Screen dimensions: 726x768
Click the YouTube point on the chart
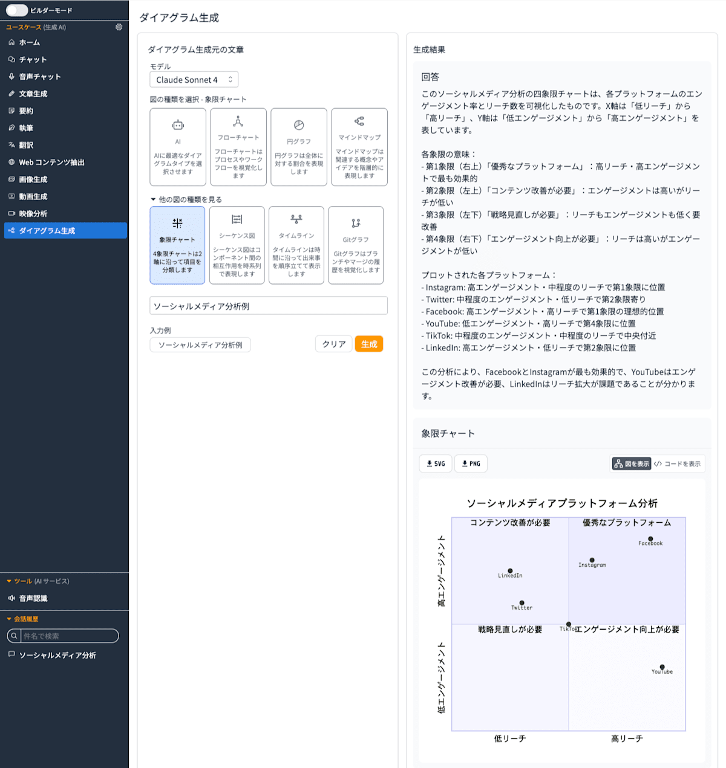(x=662, y=667)
